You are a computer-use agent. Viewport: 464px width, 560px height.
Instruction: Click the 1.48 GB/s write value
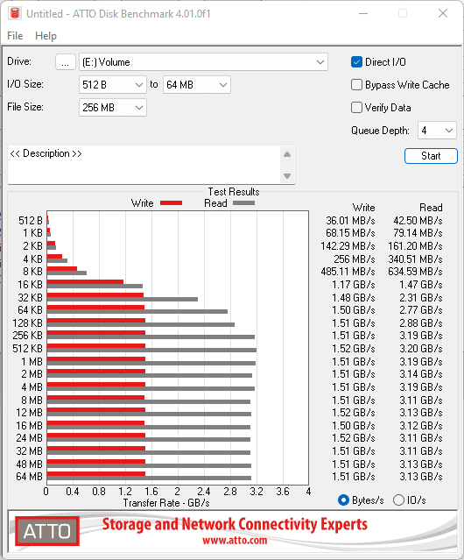[354, 297]
